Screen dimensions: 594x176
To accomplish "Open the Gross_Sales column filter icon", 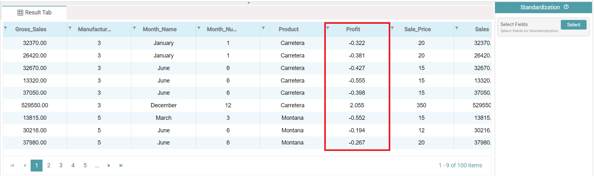I will coord(5,28).
